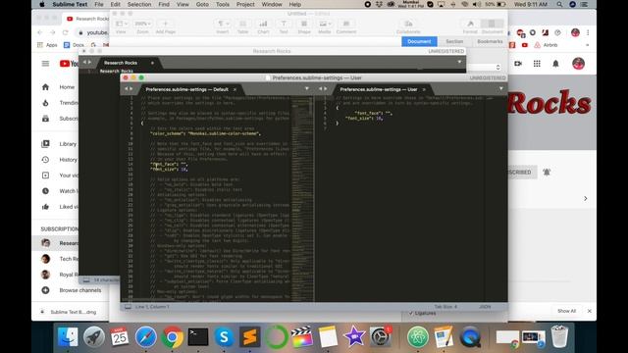628x353 pixels.
Task: Open the YouTube account avatar
Action: point(578,64)
